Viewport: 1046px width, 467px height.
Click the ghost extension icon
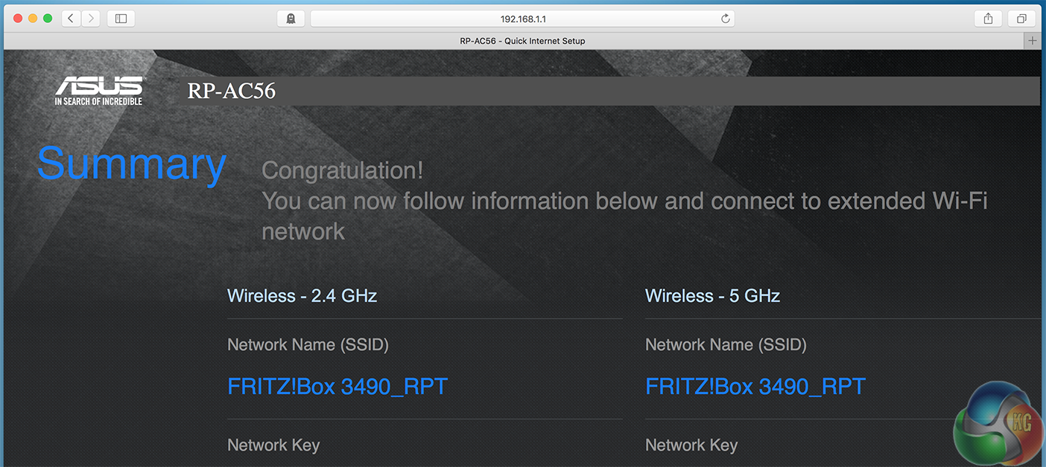coord(291,19)
